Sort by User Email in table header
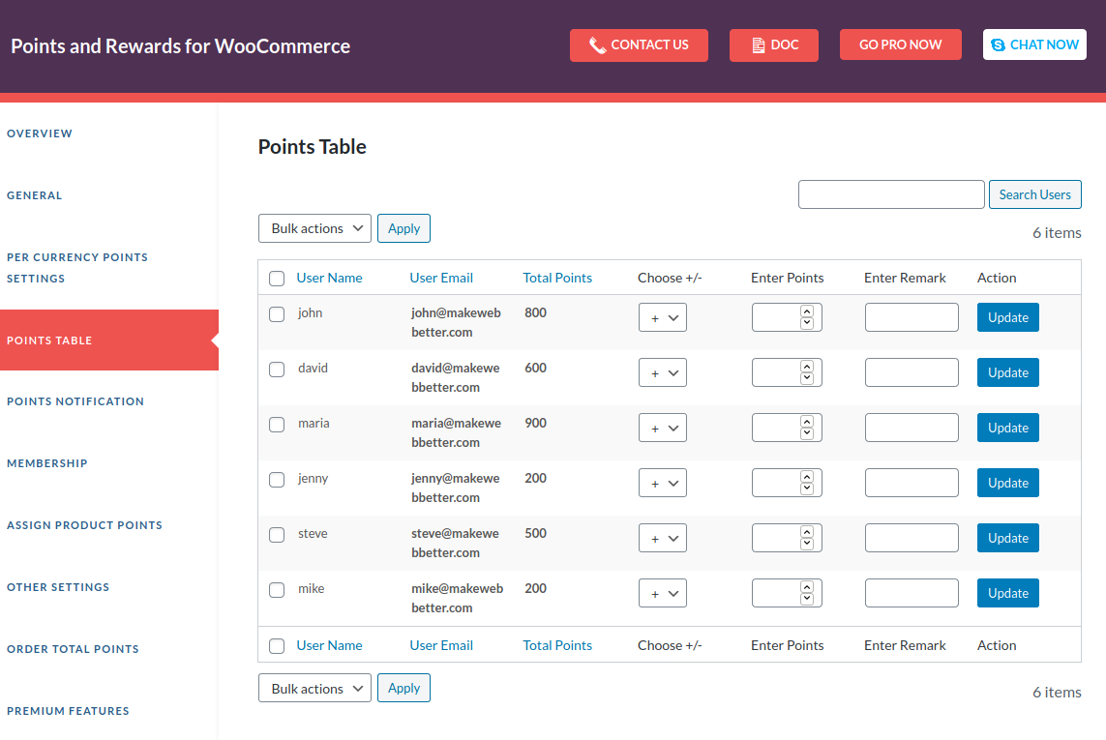The image size is (1106, 740). (x=441, y=278)
